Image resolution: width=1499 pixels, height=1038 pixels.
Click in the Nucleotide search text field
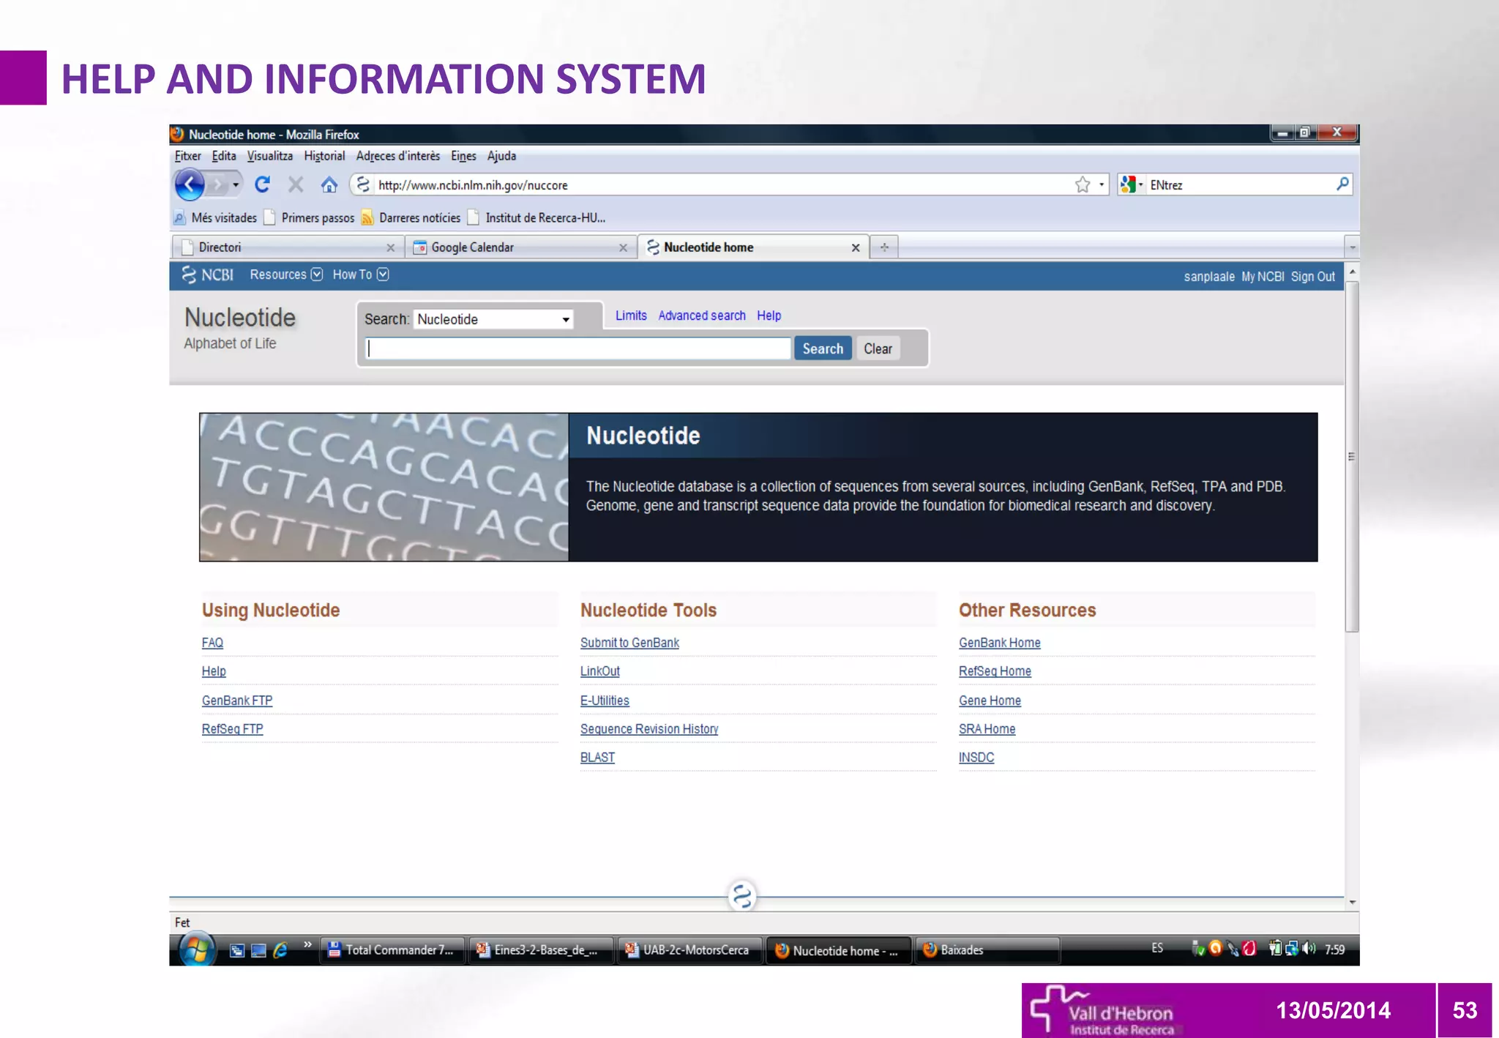click(x=578, y=348)
